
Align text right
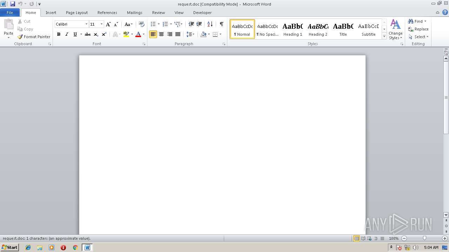170,34
